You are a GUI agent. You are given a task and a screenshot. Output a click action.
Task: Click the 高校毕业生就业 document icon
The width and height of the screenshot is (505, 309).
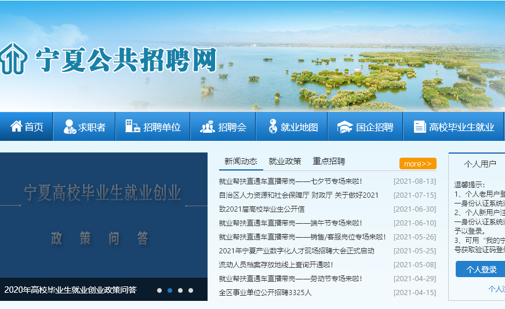[x=420, y=126]
